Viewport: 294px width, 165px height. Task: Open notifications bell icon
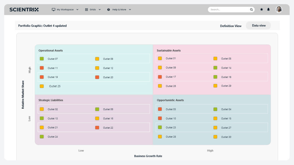[x=268, y=10]
